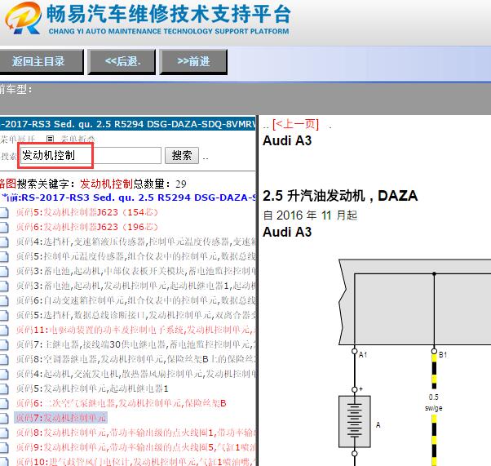Image resolution: width=491 pixels, height=466 pixels.
Task: Click the 搜索 button next to the search box
Action: coord(182,155)
